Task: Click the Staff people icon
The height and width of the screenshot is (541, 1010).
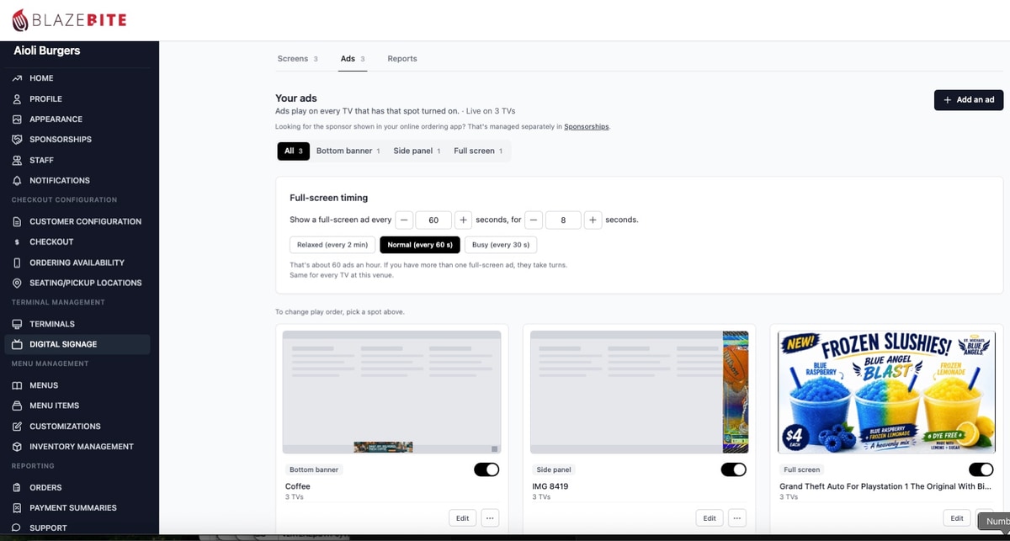Action: (x=17, y=160)
